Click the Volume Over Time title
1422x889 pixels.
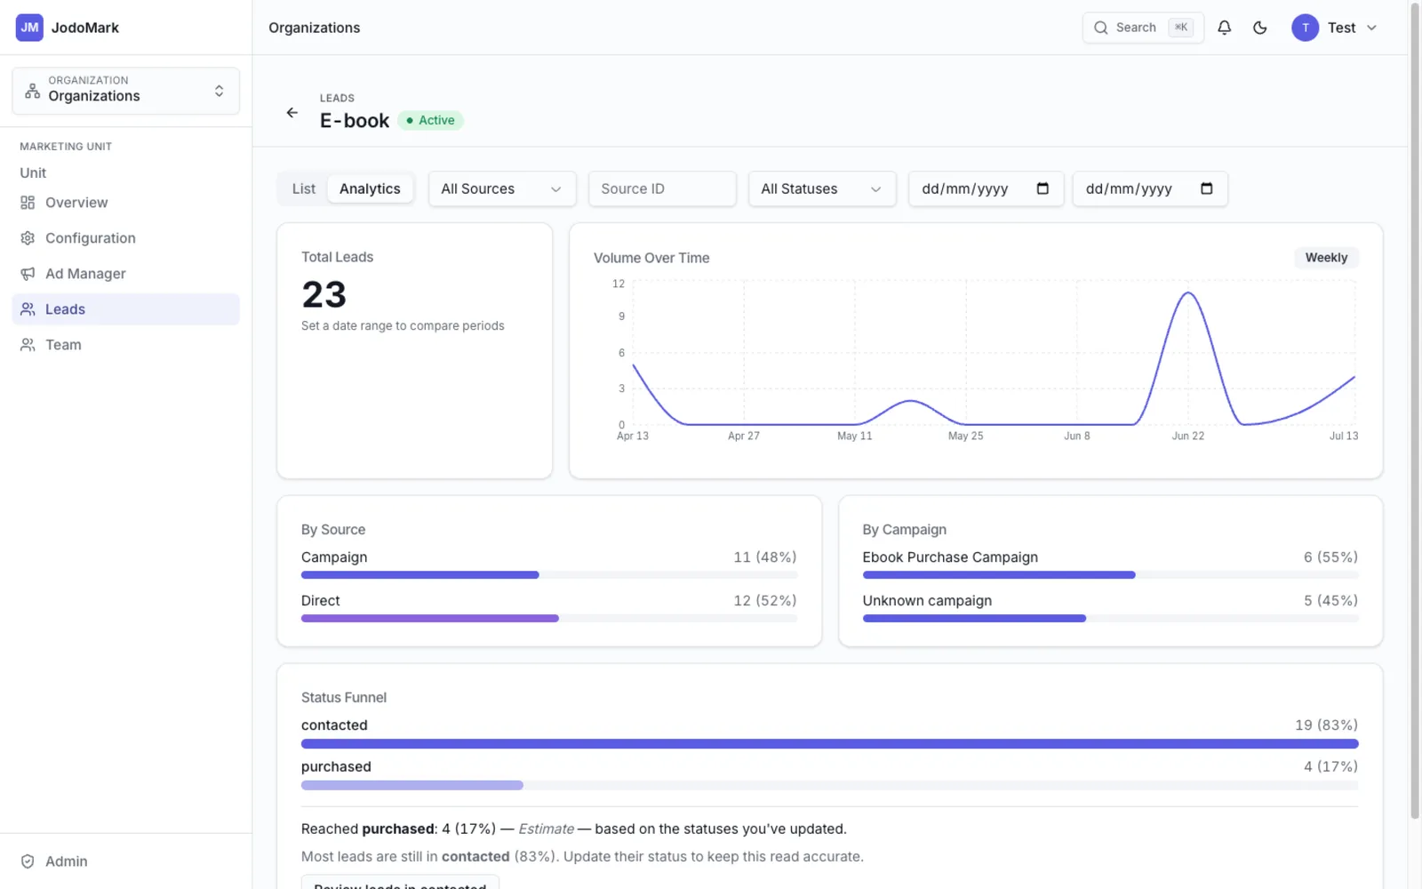click(651, 258)
